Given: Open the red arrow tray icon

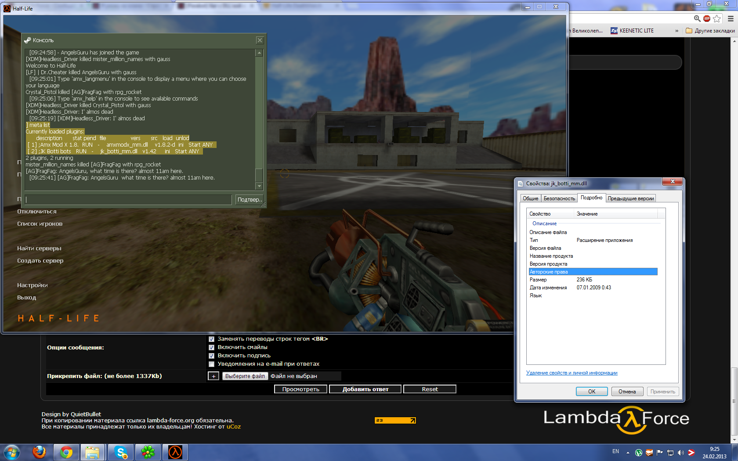Looking at the screenshot, I should pyautogui.click(x=691, y=453).
